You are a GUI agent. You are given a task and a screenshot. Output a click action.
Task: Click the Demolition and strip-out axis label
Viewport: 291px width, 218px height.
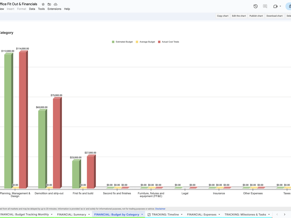[x=49, y=193]
